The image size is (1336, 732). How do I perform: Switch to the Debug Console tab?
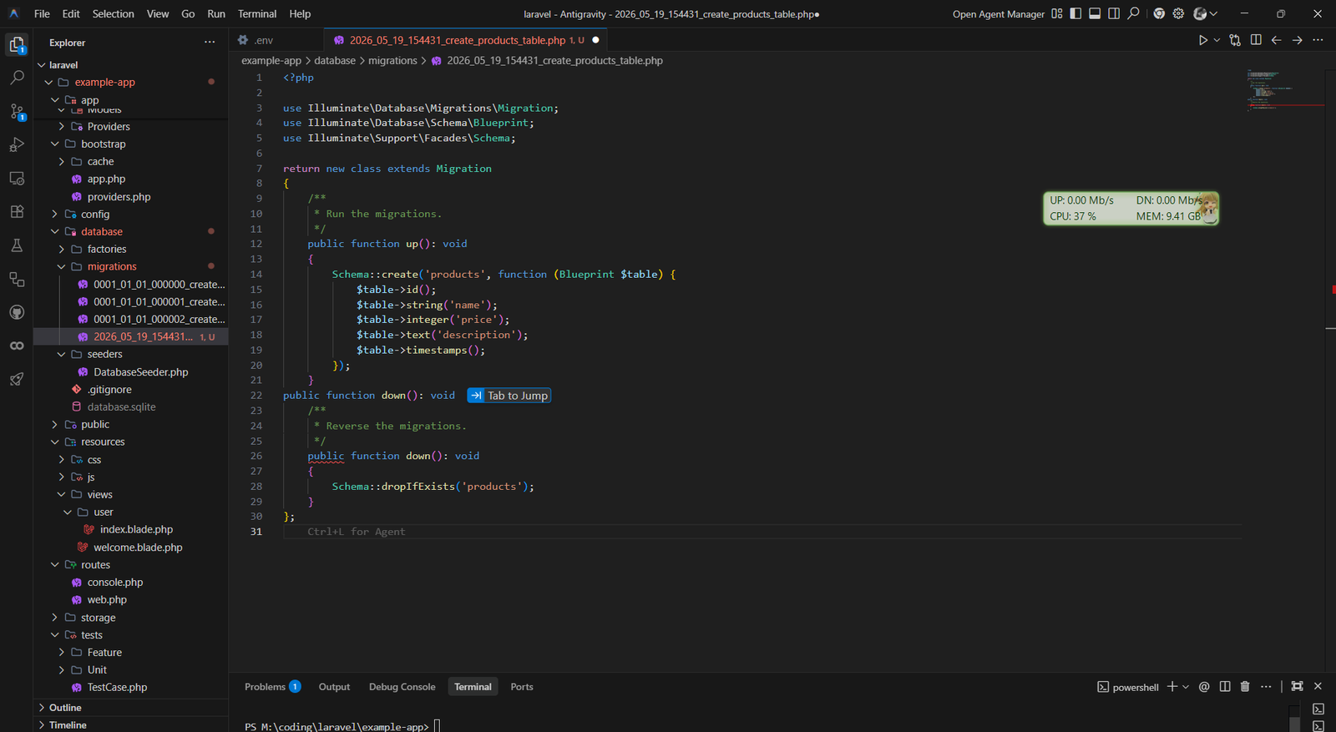coord(402,687)
